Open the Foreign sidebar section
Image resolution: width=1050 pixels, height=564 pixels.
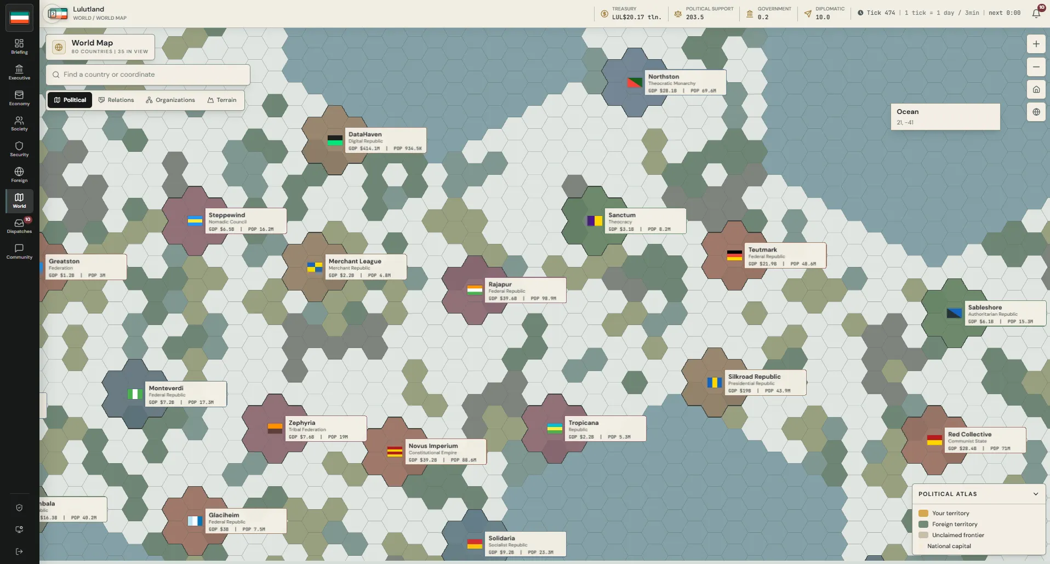click(19, 175)
